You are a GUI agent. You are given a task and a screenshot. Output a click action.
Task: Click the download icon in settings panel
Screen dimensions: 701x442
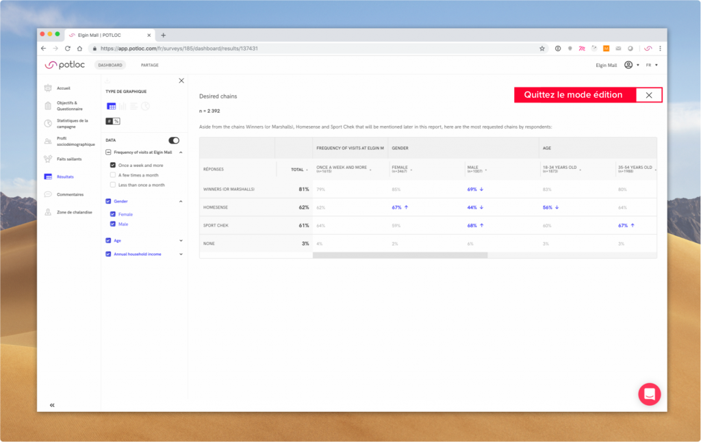pos(107,81)
